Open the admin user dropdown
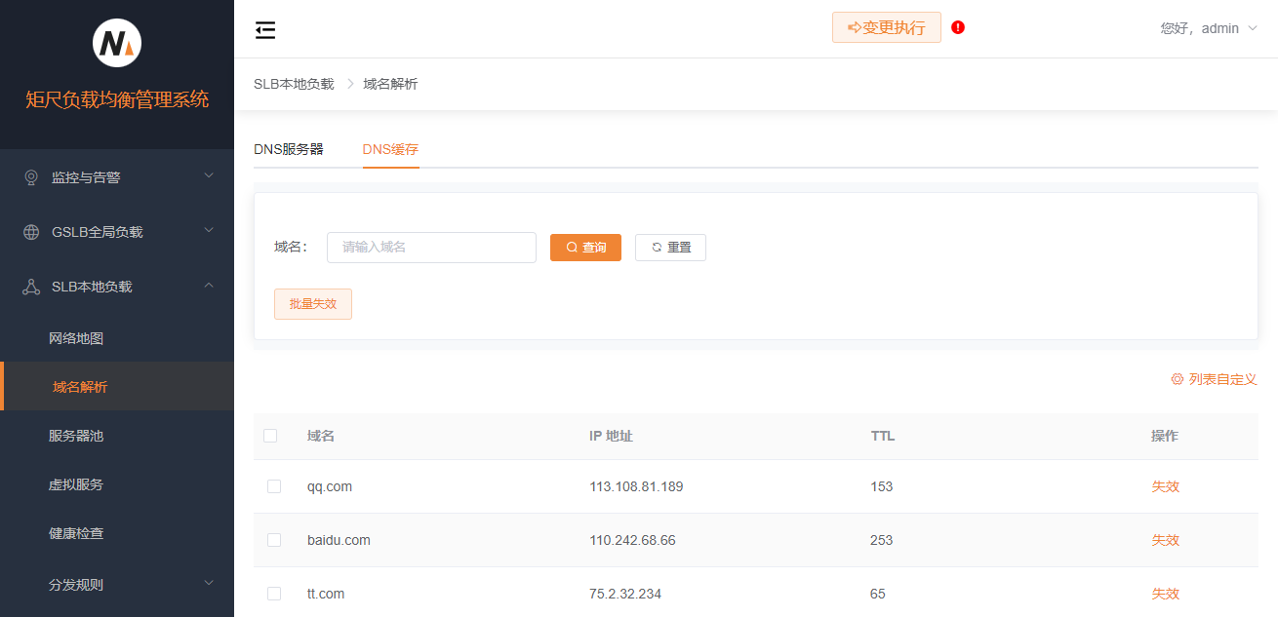Image resolution: width=1278 pixels, height=617 pixels. (1209, 28)
